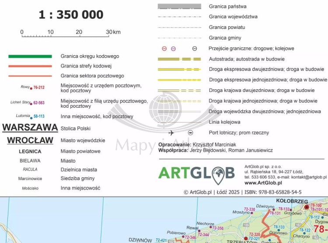Click postal code 72-350 on the map
This screenshot has width=328, height=243.
pyautogui.click(x=218, y=228)
